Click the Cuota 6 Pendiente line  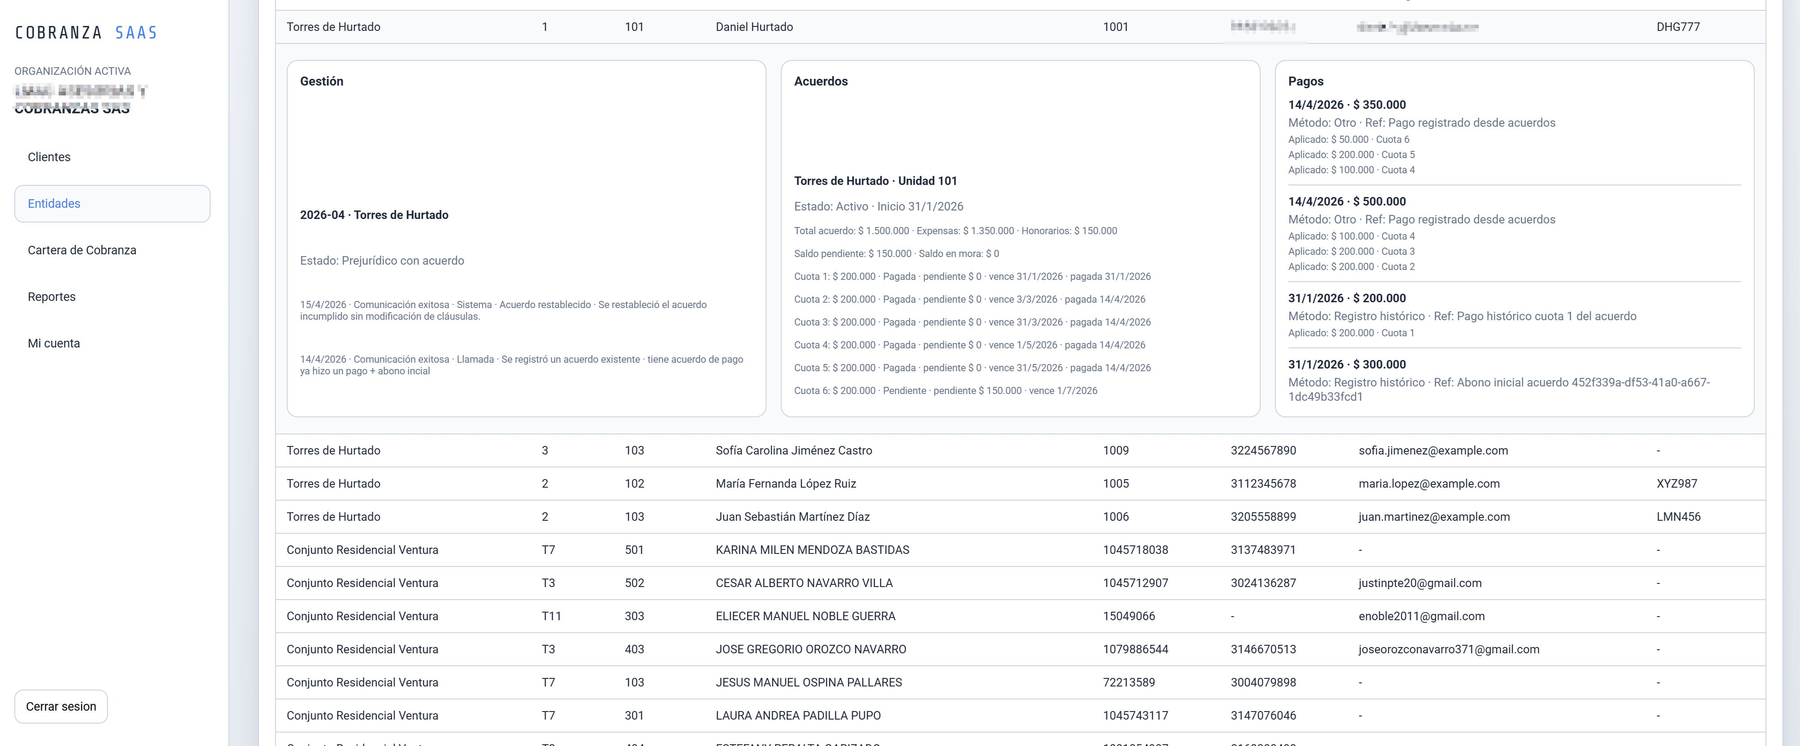coord(945,390)
